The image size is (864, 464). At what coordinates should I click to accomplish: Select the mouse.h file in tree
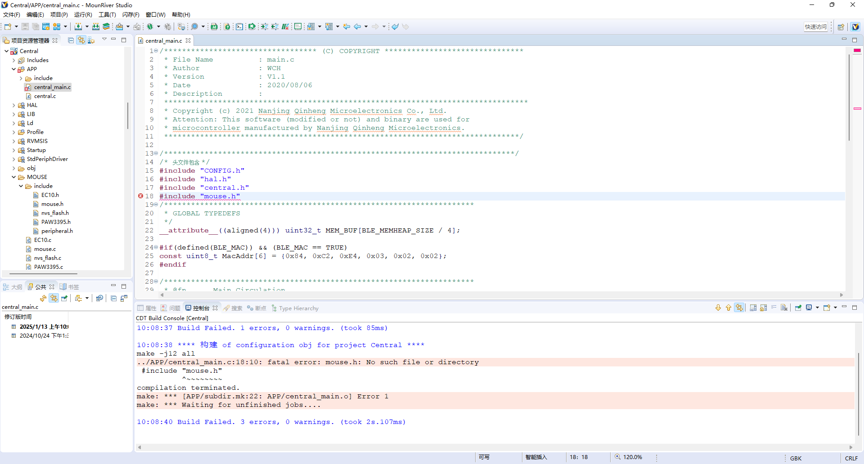pos(52,204)
